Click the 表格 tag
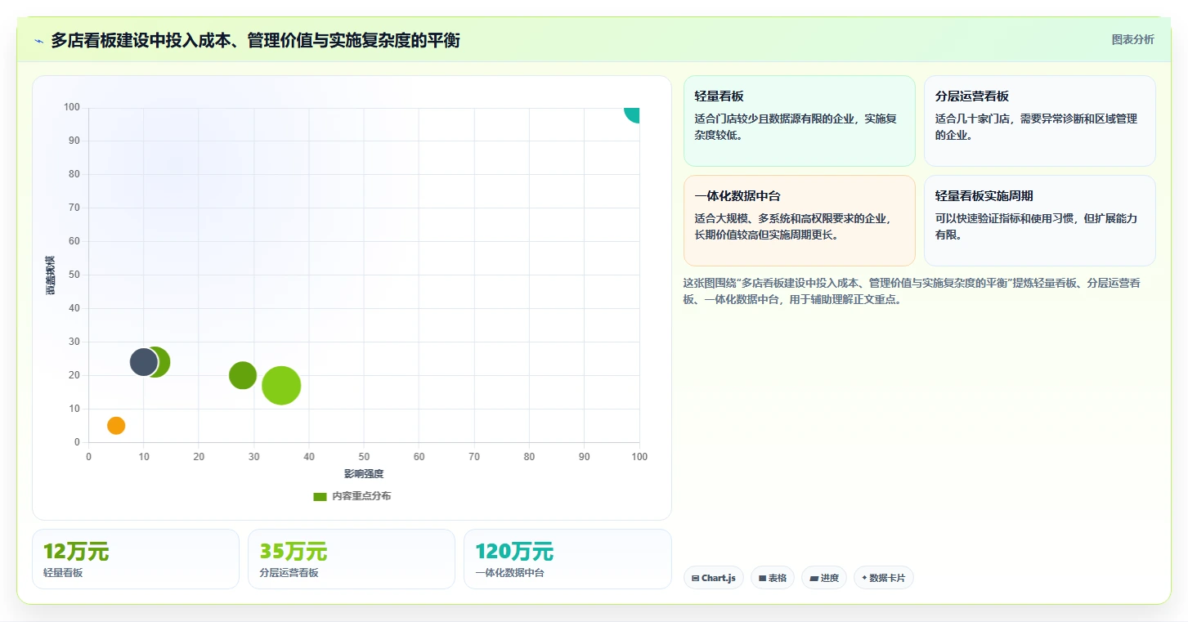 (773, 578)
